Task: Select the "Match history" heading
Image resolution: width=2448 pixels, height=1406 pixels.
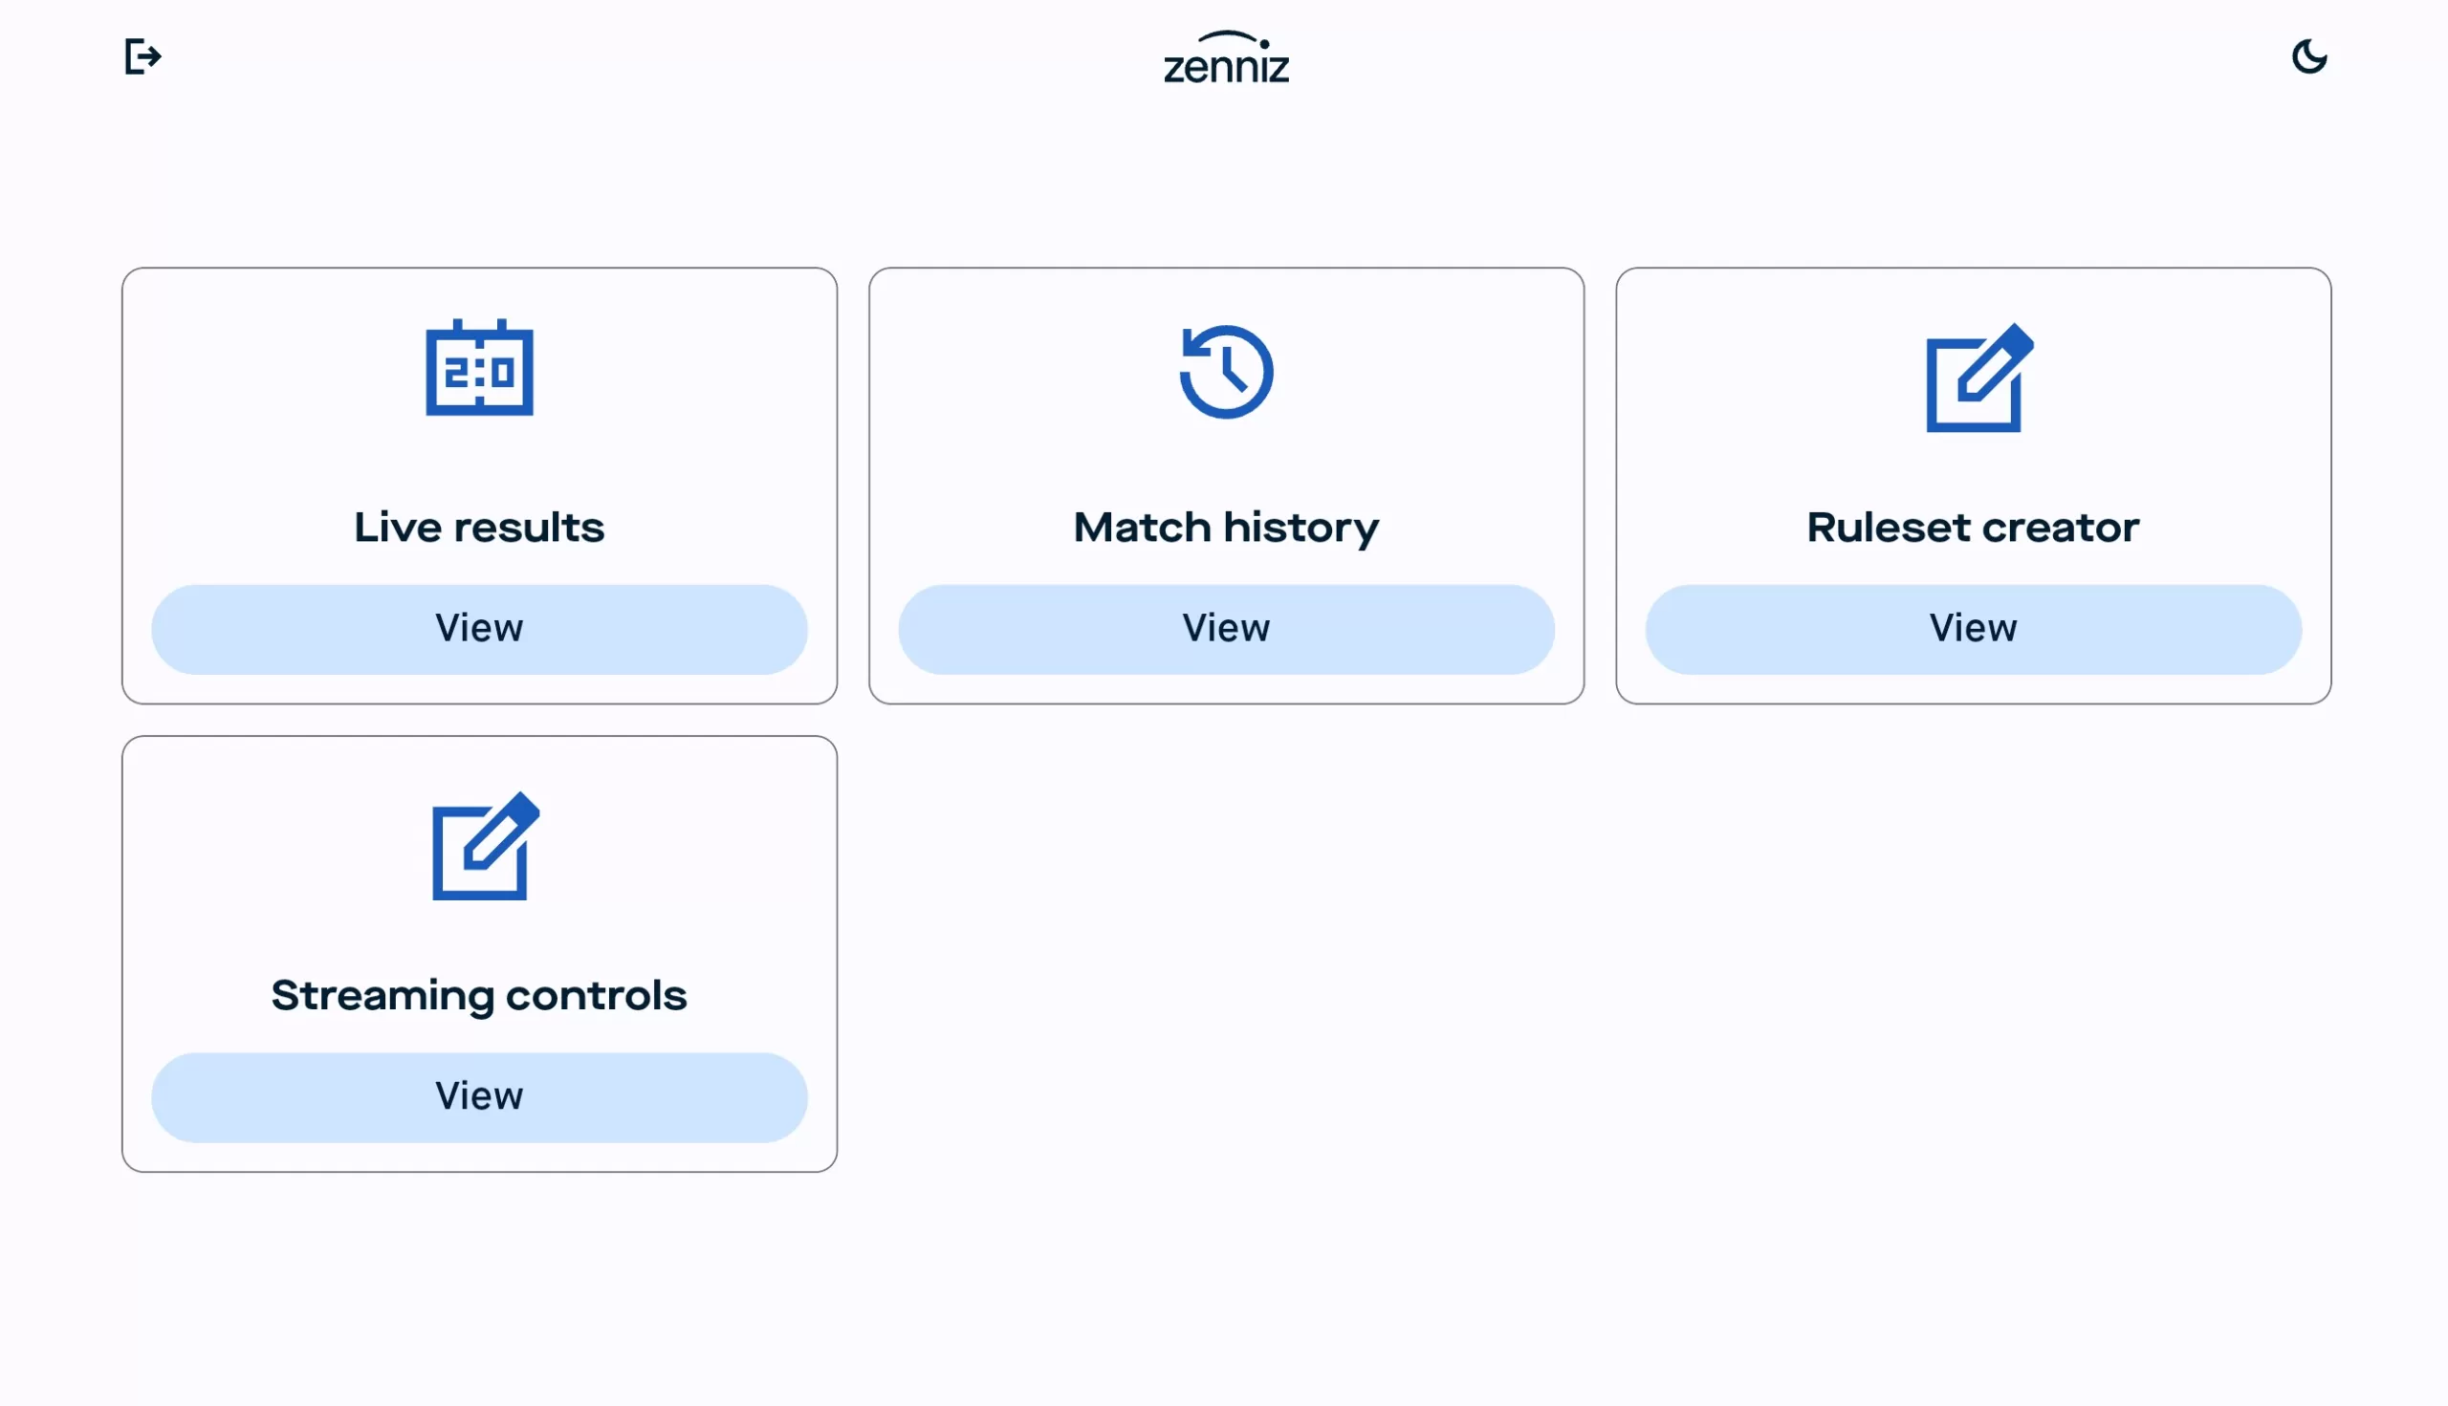Action: (x=1226, y=528)
